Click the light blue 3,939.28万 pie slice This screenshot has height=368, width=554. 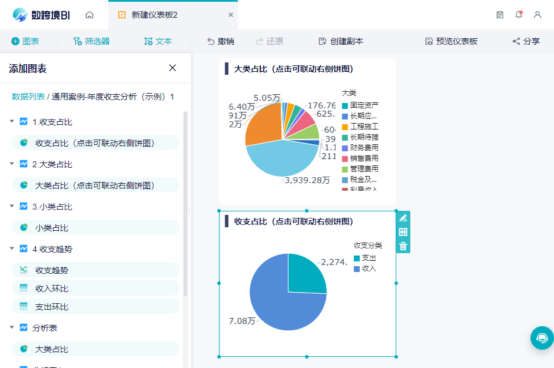[283, 159]
